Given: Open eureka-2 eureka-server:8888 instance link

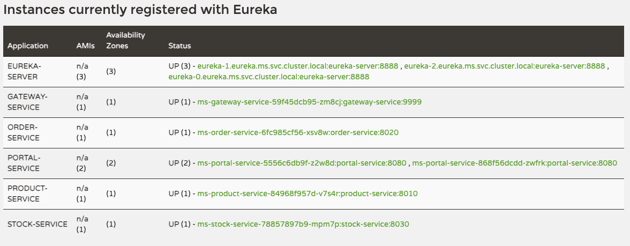Looking at the screenshot, I should [x=504, y=66].
